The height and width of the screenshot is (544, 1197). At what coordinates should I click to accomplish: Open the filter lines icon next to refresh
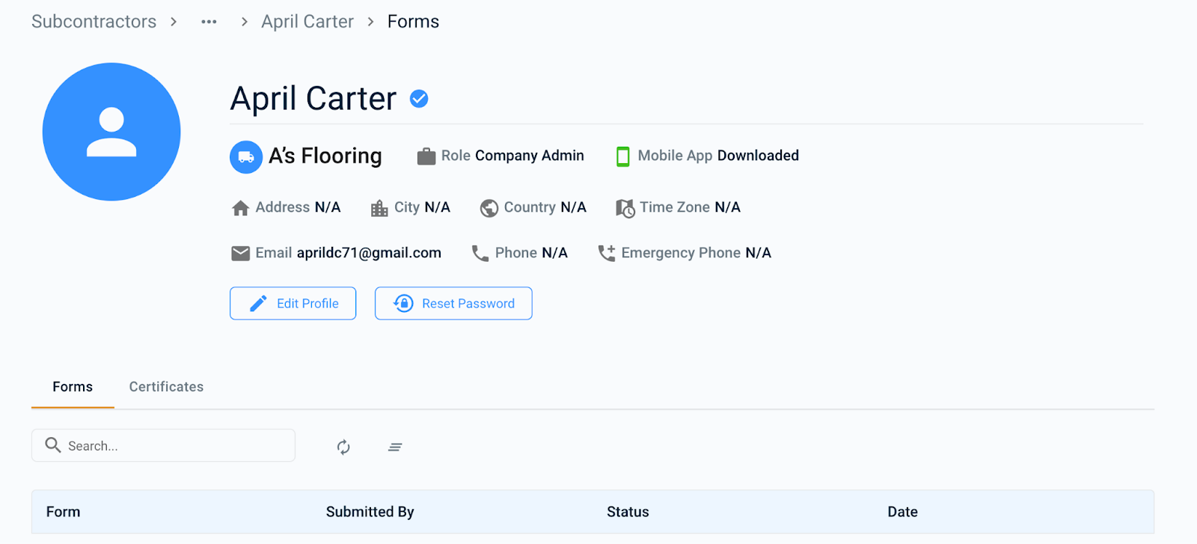tap(395, 447)
